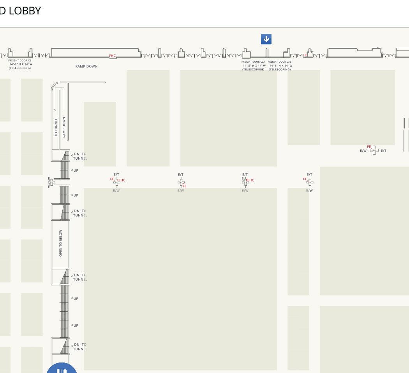Click the vertical 'TO TUNNEL' text

click(56, 127)
